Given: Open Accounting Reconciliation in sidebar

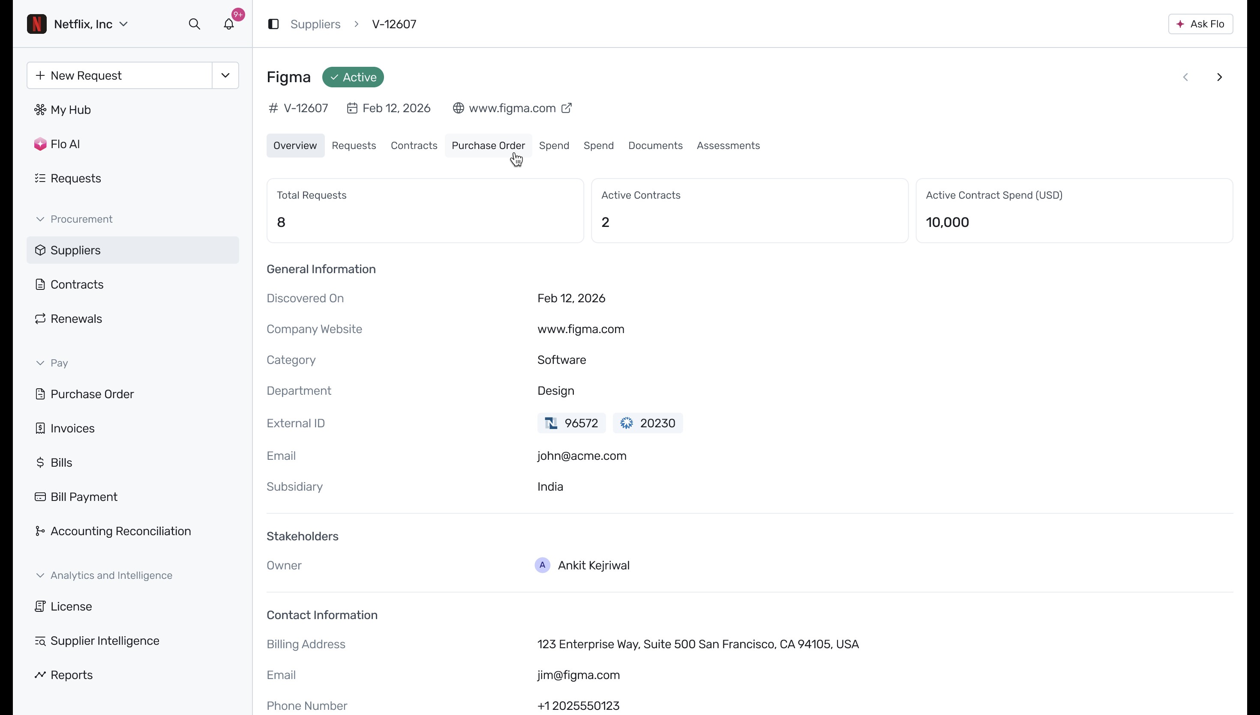Looking at the screenshot, I should (x=133, y=531).
